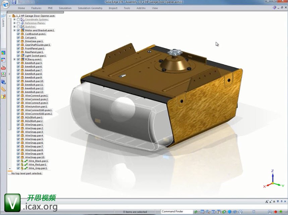The height and width of the screenshot is (215, 288).
Task: Toggle Coordinate Systems visibility checkbox
Action: tap(18, 19)
